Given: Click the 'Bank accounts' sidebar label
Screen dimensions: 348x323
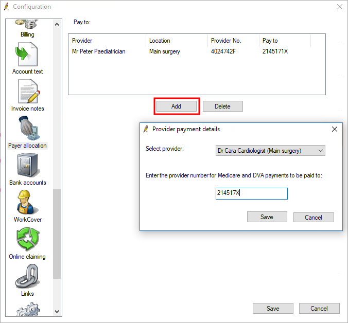Looking at the screenshot, I should (28, 183).
